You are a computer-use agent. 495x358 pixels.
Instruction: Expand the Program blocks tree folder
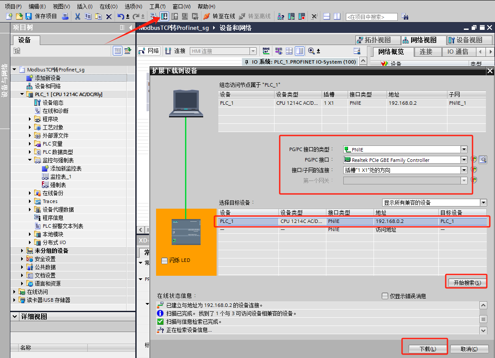tap(30, 119)
